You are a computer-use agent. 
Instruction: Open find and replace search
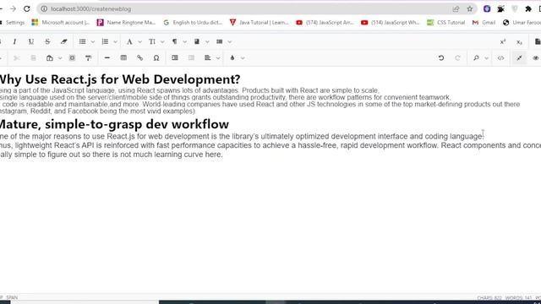point(476,58)
